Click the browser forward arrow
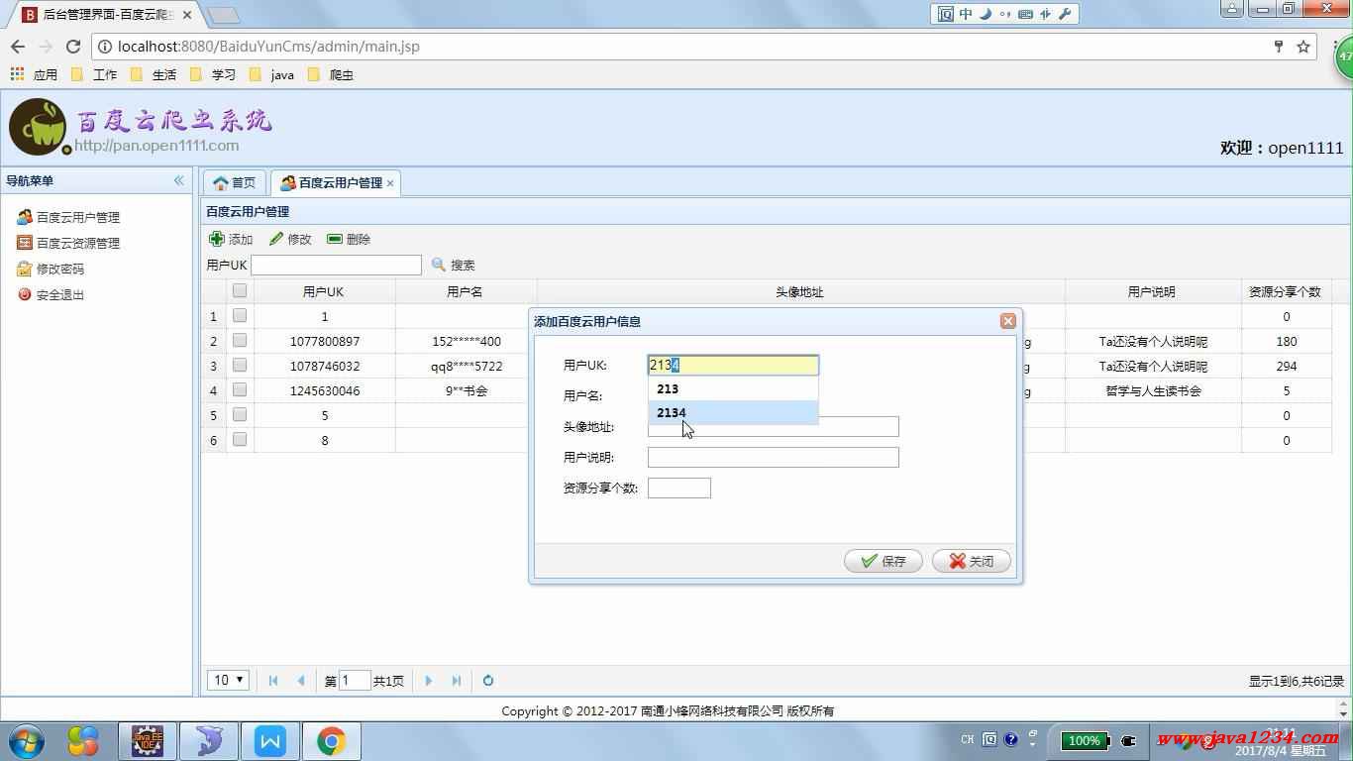The image size is (1353, 761). [46, 47]
